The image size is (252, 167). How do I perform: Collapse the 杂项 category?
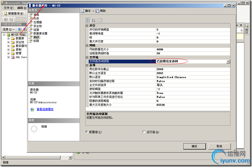click(87, 65)
